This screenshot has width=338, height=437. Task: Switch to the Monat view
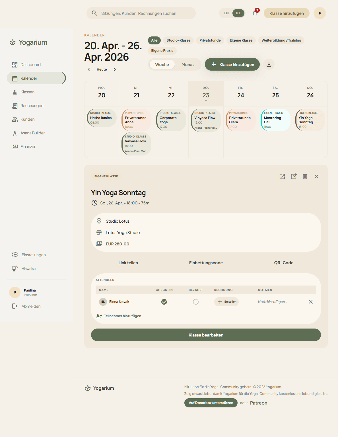pos(187,64)
